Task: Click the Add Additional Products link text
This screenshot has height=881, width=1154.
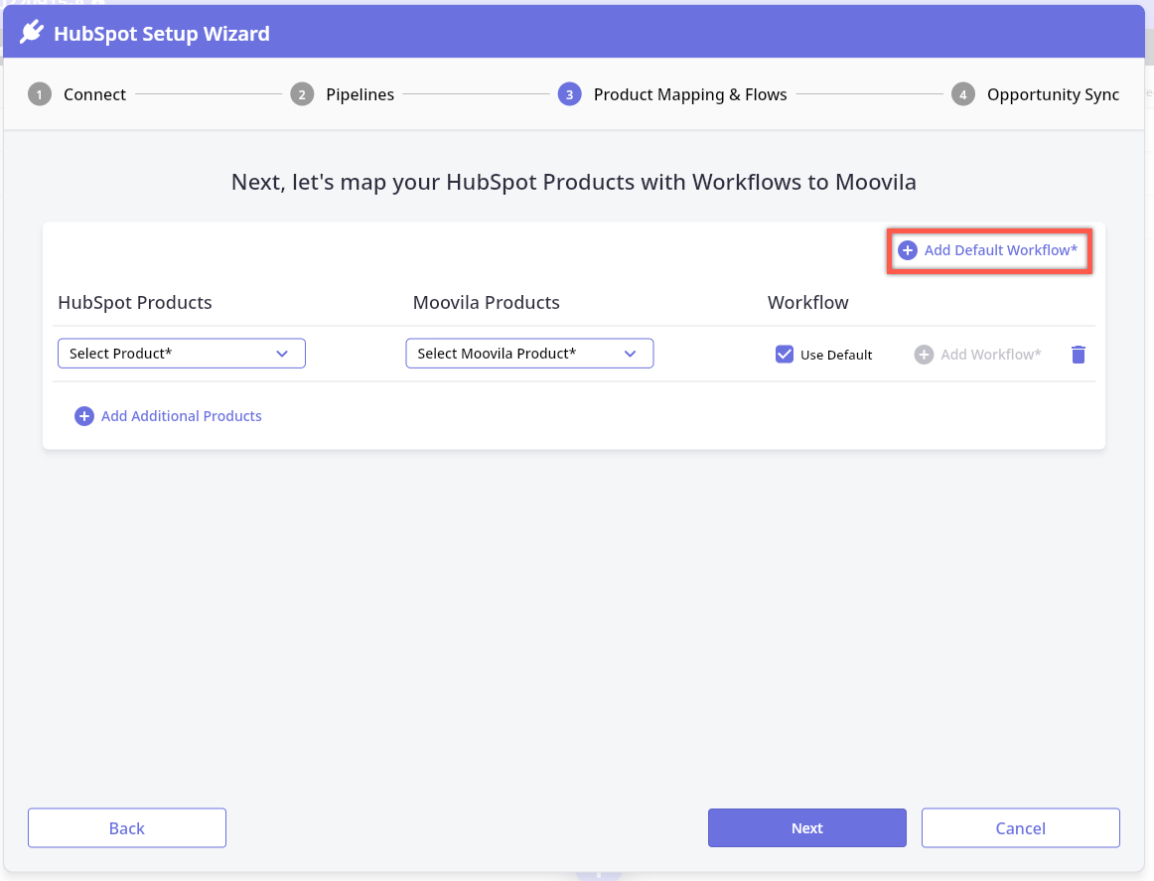Action: pos(182,416)
